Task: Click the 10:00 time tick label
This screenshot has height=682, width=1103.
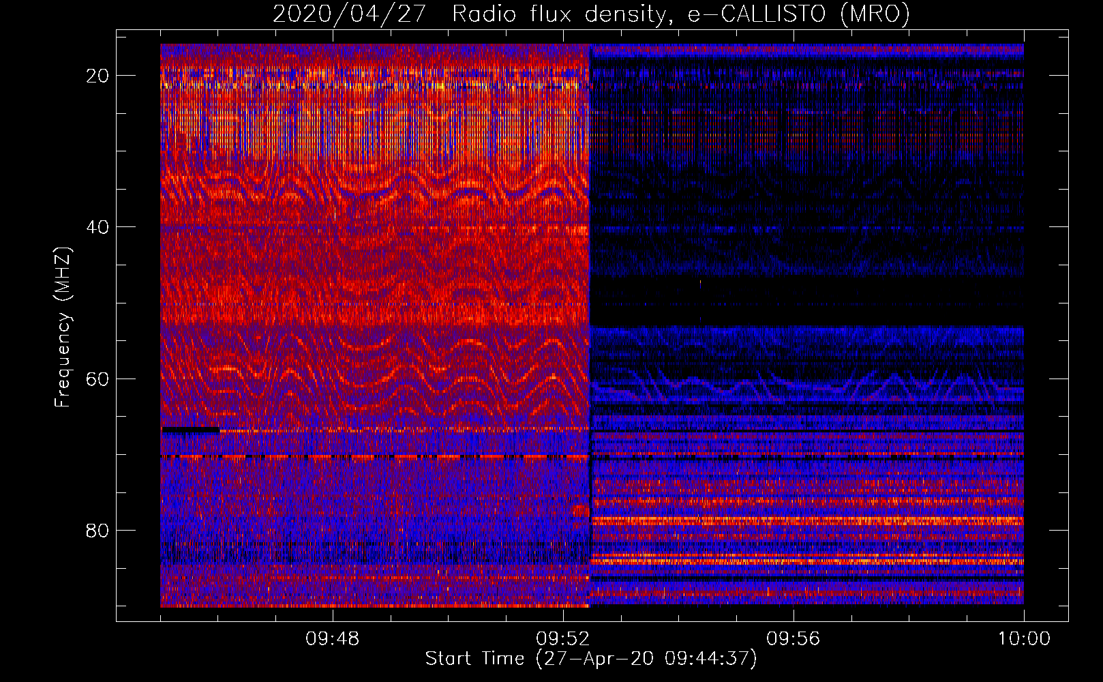Action: point(1024,639)
